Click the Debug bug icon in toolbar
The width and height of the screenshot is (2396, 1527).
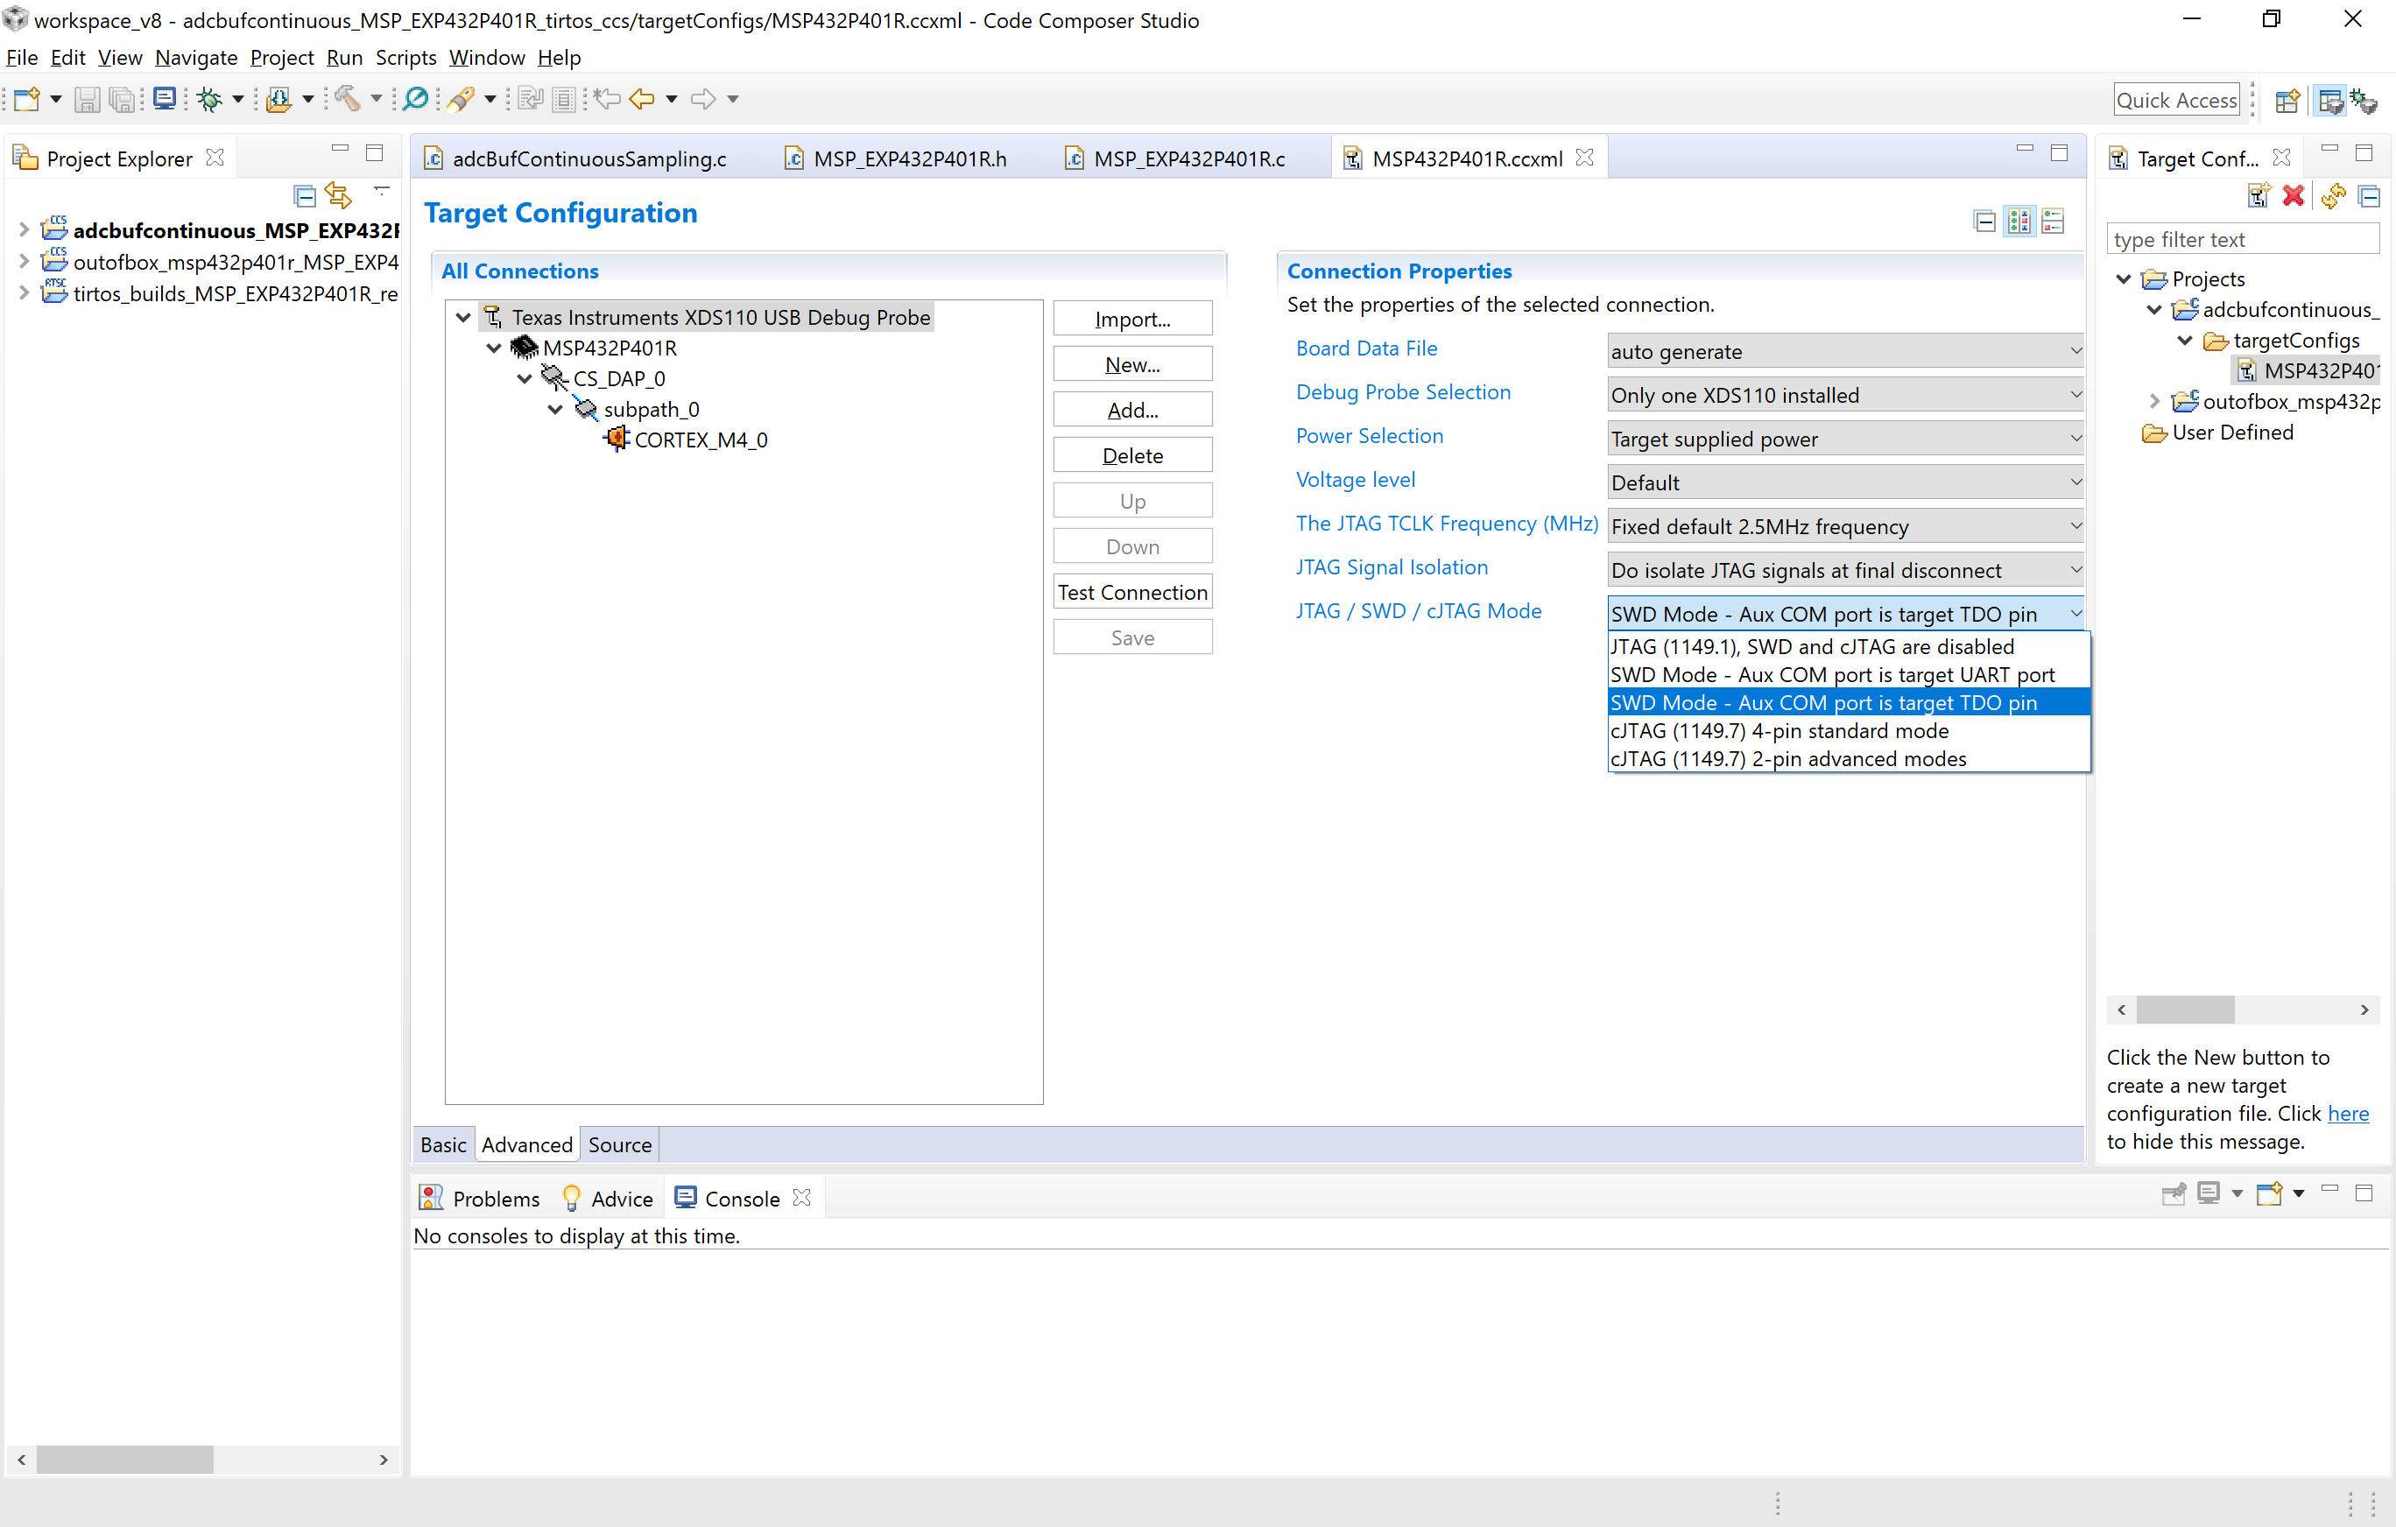209,98
